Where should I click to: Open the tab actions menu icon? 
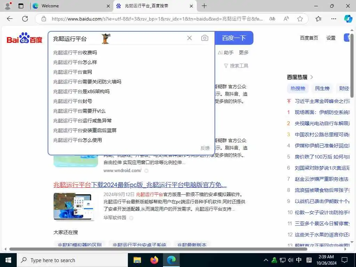[21, 6]
